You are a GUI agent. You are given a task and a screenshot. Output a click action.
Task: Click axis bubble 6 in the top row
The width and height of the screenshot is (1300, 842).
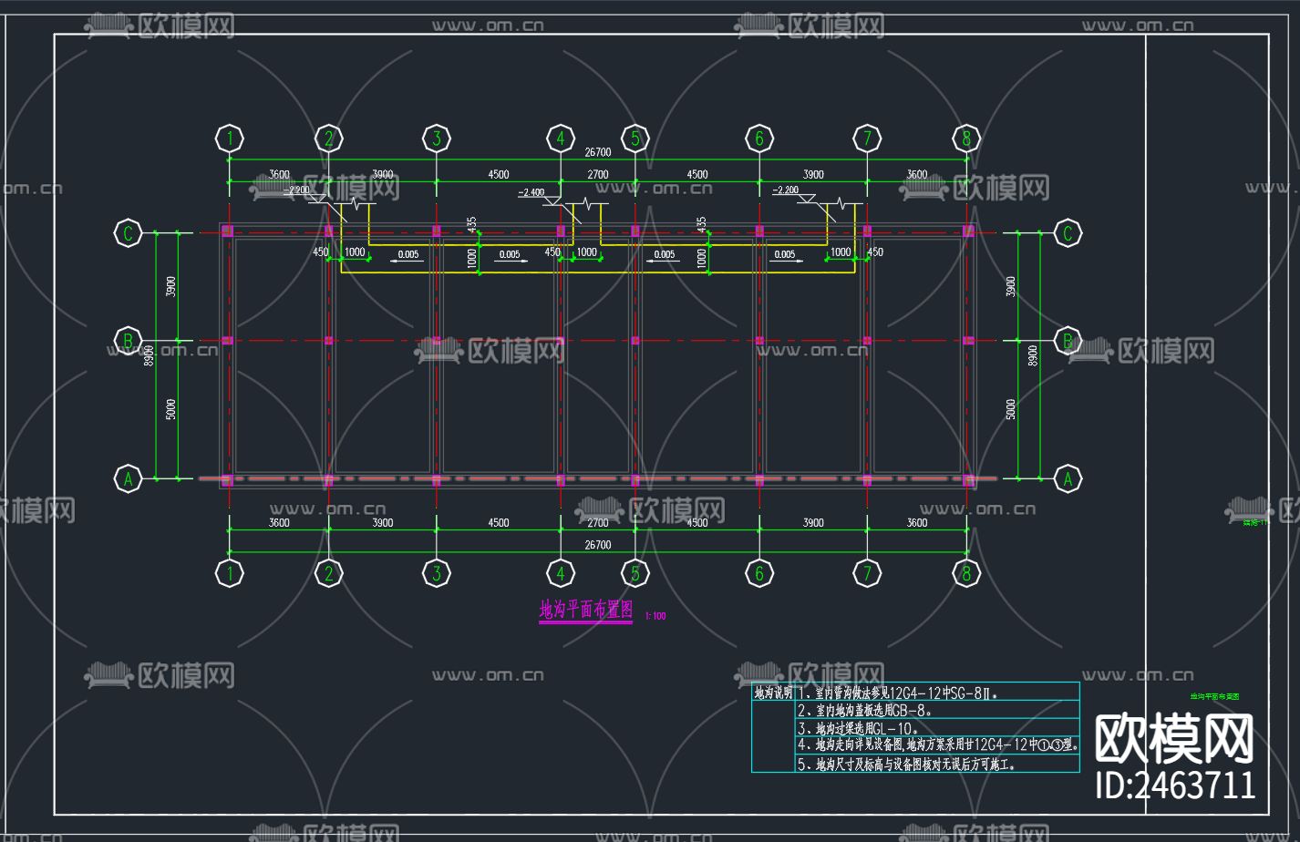pyautogui.click(x=759, y=139)
